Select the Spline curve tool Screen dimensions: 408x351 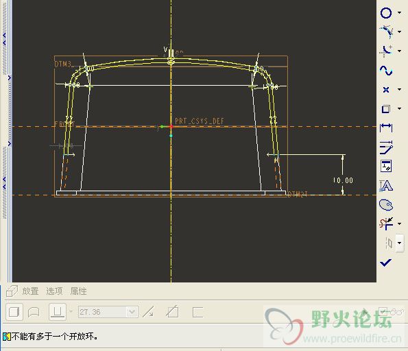click(x=386, y=70)
